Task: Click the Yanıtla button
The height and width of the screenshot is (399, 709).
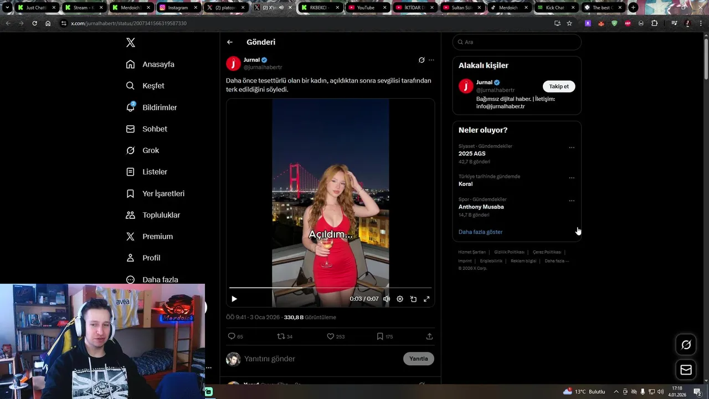Action: tap(419, 359)
